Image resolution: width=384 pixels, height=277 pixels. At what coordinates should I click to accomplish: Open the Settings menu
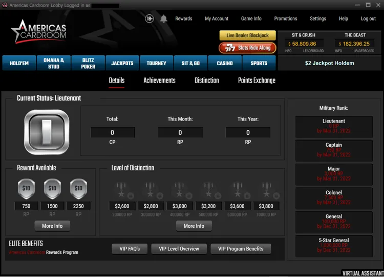[x=318, y=18]
